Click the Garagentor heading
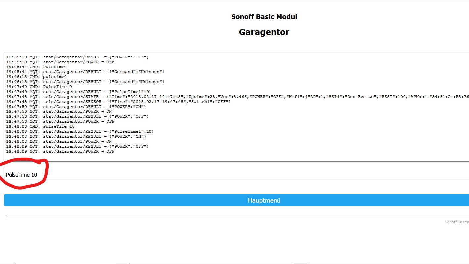 coord(264,32)
